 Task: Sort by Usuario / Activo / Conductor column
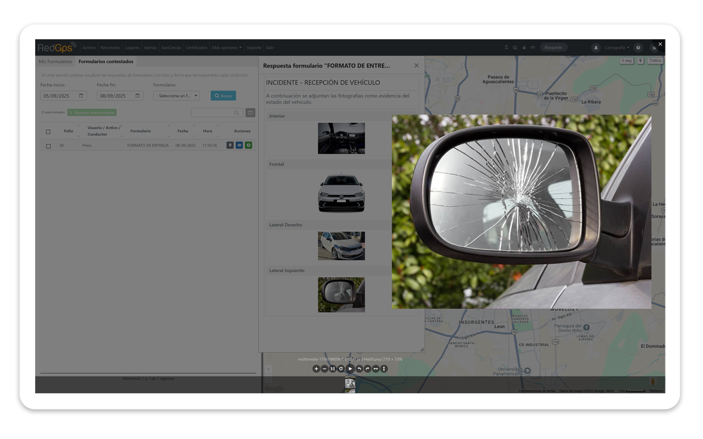104,131
